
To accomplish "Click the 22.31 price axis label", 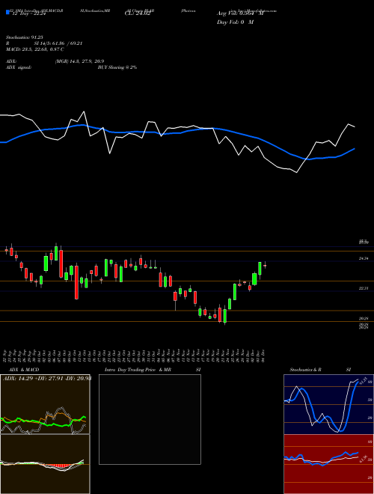I will click(x=364, y=288).
